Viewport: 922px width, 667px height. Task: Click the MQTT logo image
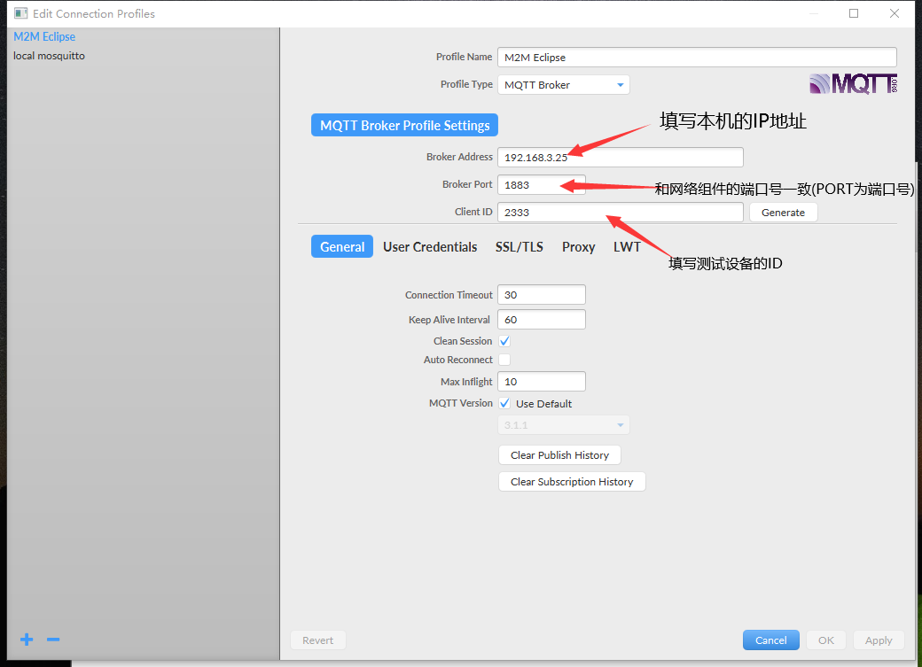pyautogui.click(x=852, y=84)
